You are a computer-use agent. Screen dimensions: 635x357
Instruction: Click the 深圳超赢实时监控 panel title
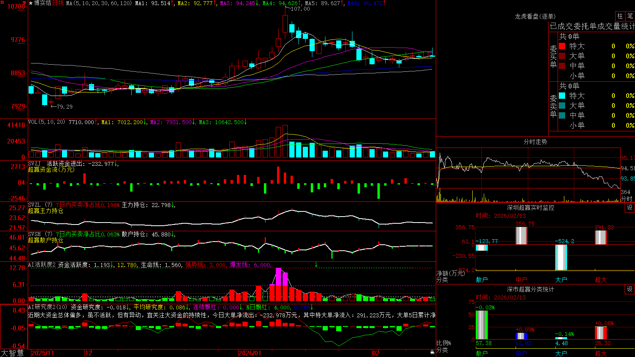pos(531,207)
